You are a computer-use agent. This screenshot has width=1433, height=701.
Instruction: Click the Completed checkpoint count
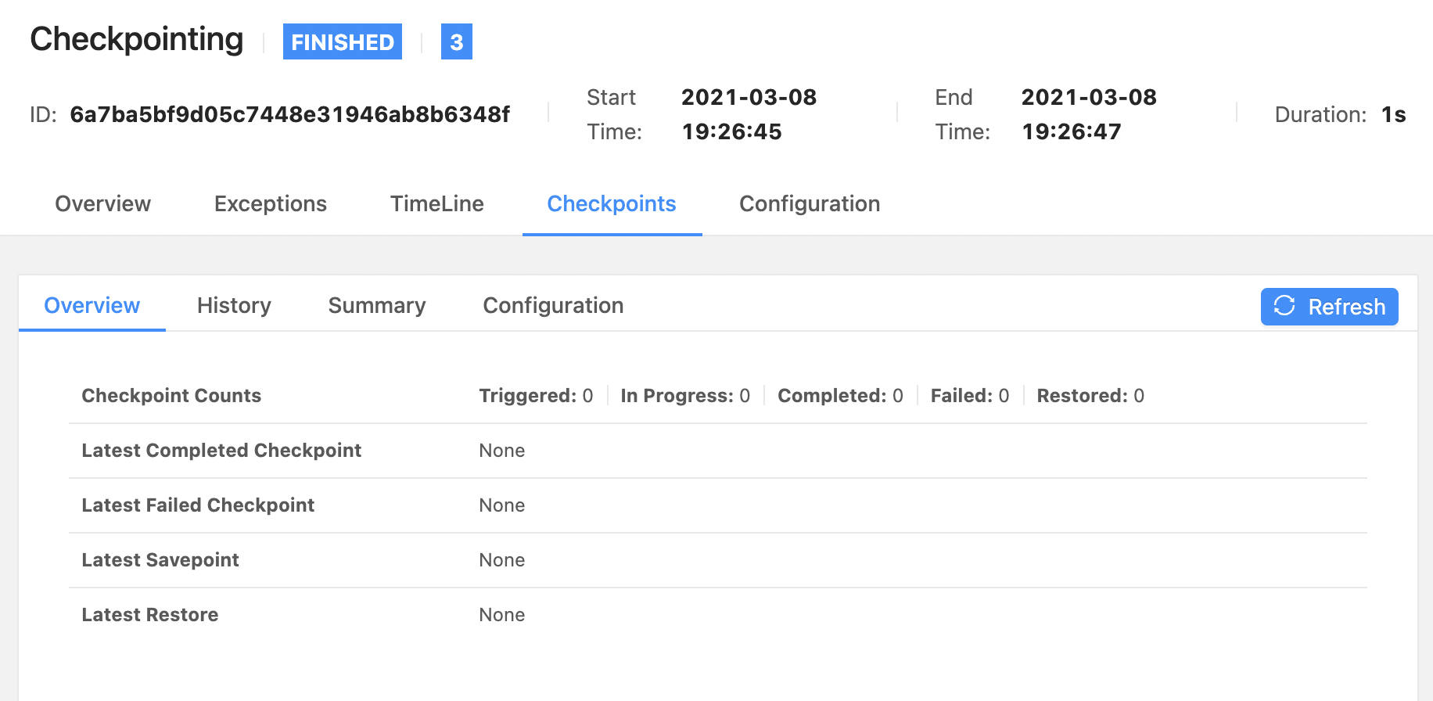tap(839, 396)
